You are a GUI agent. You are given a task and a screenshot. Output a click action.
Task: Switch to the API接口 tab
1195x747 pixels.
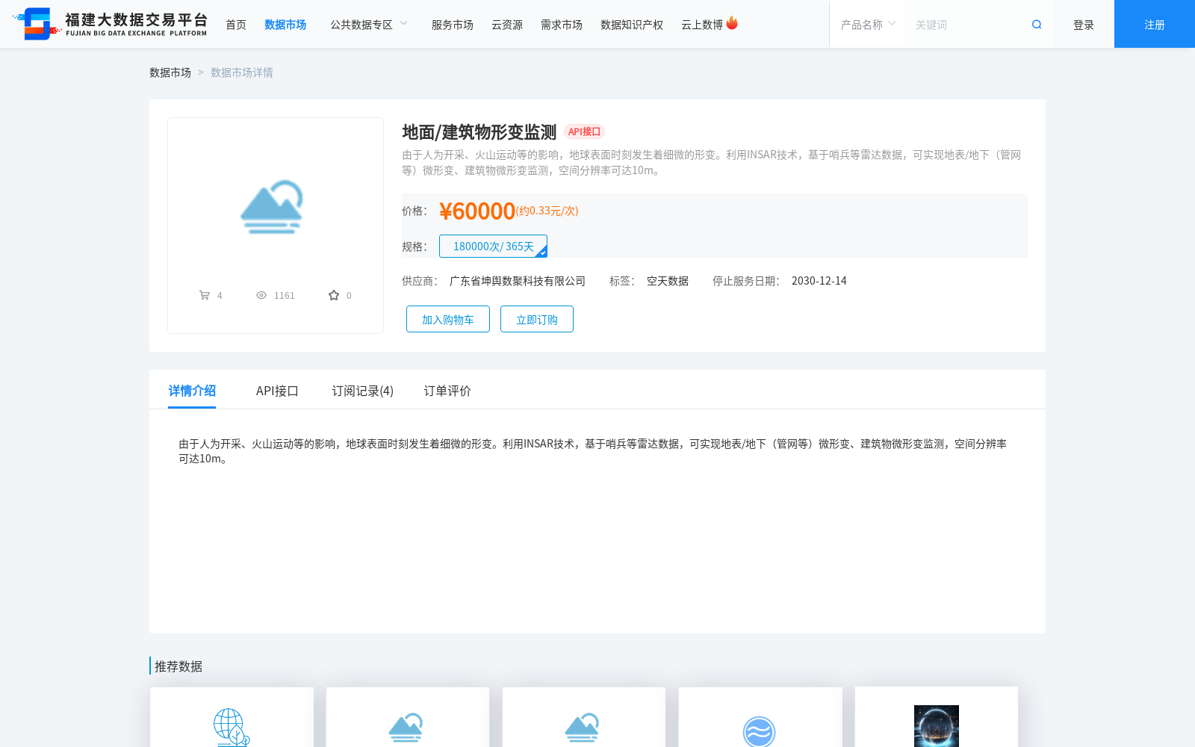tap(277, 391)
